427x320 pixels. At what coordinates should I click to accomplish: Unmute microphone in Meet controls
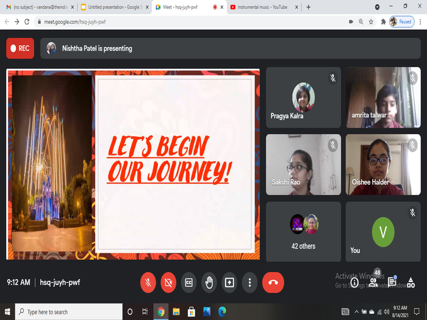148,282
